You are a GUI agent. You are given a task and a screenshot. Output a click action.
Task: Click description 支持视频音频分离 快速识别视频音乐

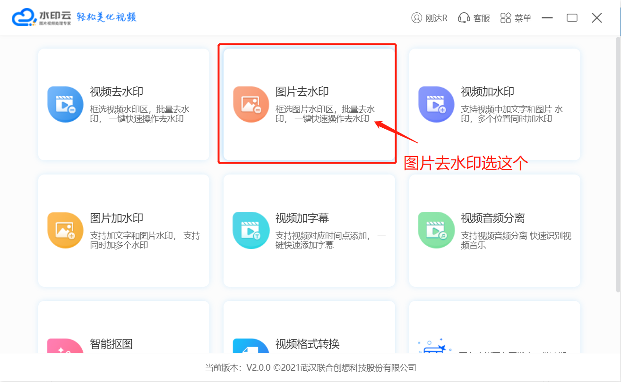(x=516, y=241)
